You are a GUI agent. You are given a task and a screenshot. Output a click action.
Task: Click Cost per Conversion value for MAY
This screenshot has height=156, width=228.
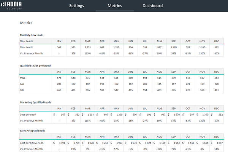[x=116, y=143]
